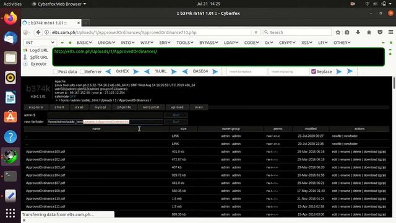Click the right arrow beside %URL

click(174, 72)
